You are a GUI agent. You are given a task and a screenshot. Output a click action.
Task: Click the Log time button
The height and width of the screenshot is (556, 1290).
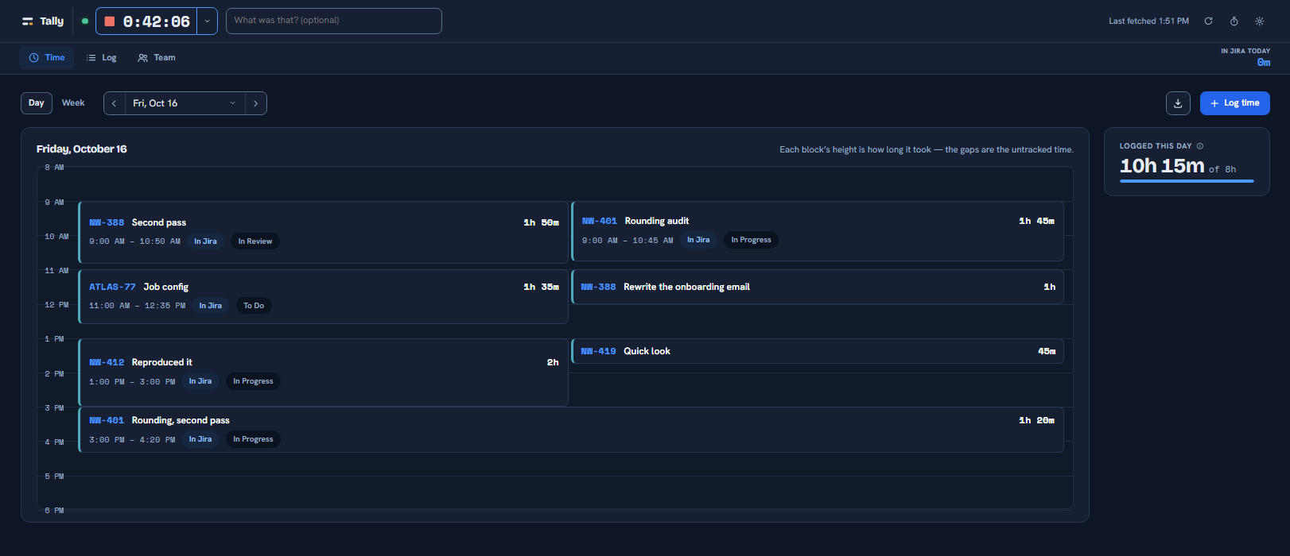[1234, 103]
